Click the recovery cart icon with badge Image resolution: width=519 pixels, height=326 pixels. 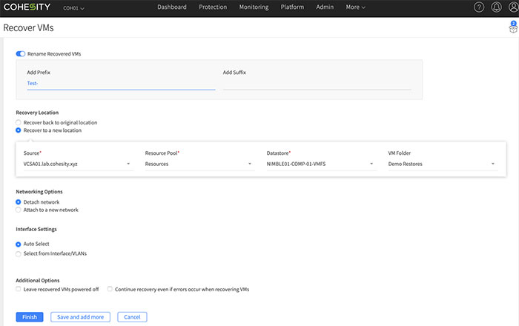(x=512, y=27)
